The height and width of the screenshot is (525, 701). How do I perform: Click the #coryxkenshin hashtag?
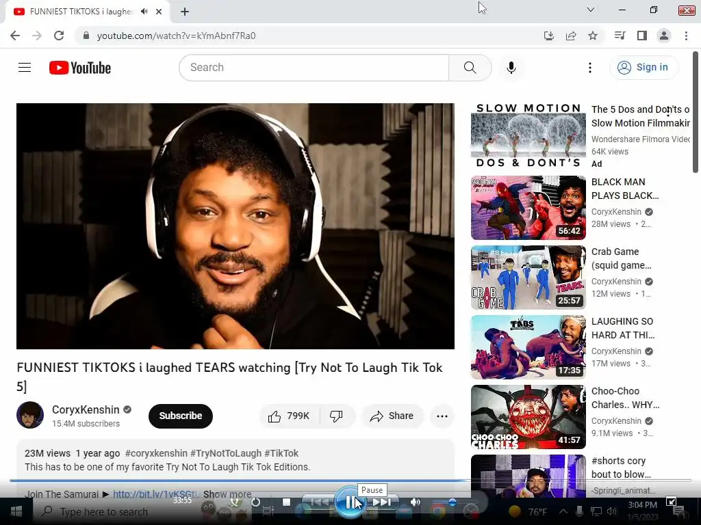[x=156, y=453]
